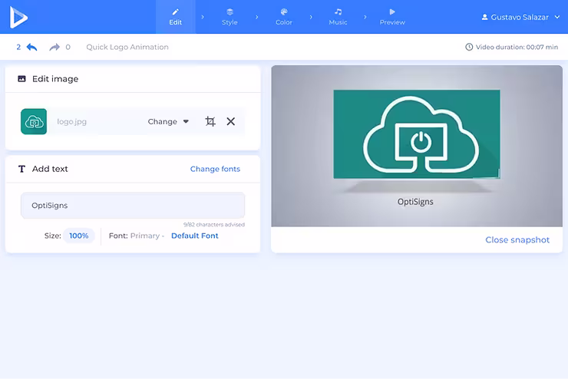Click the Edit image picture icon
This screenshot has height=379, width=568.
(21, 78)
